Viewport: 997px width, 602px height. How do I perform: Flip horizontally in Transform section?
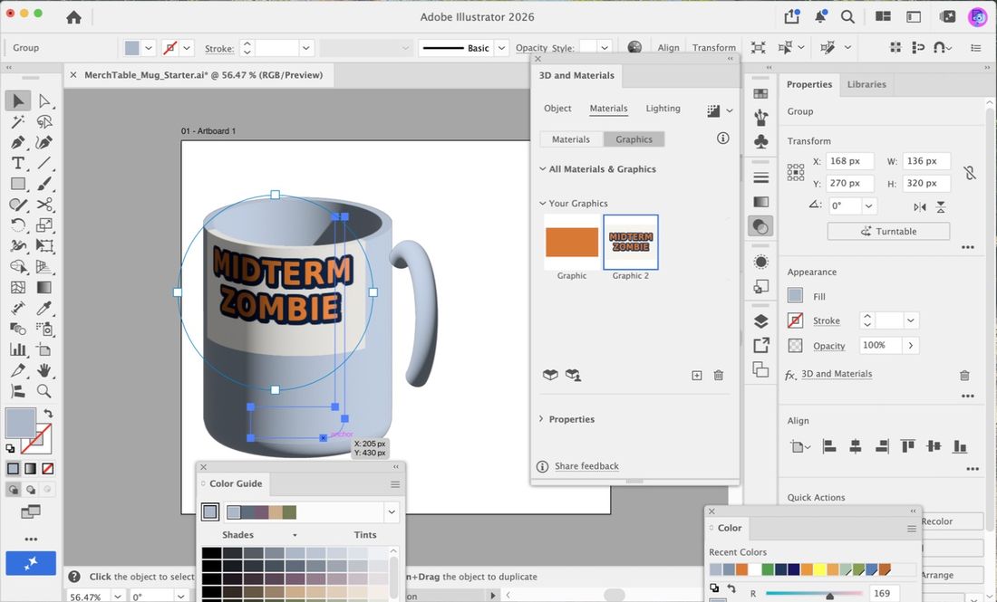[x=919, y=207]
